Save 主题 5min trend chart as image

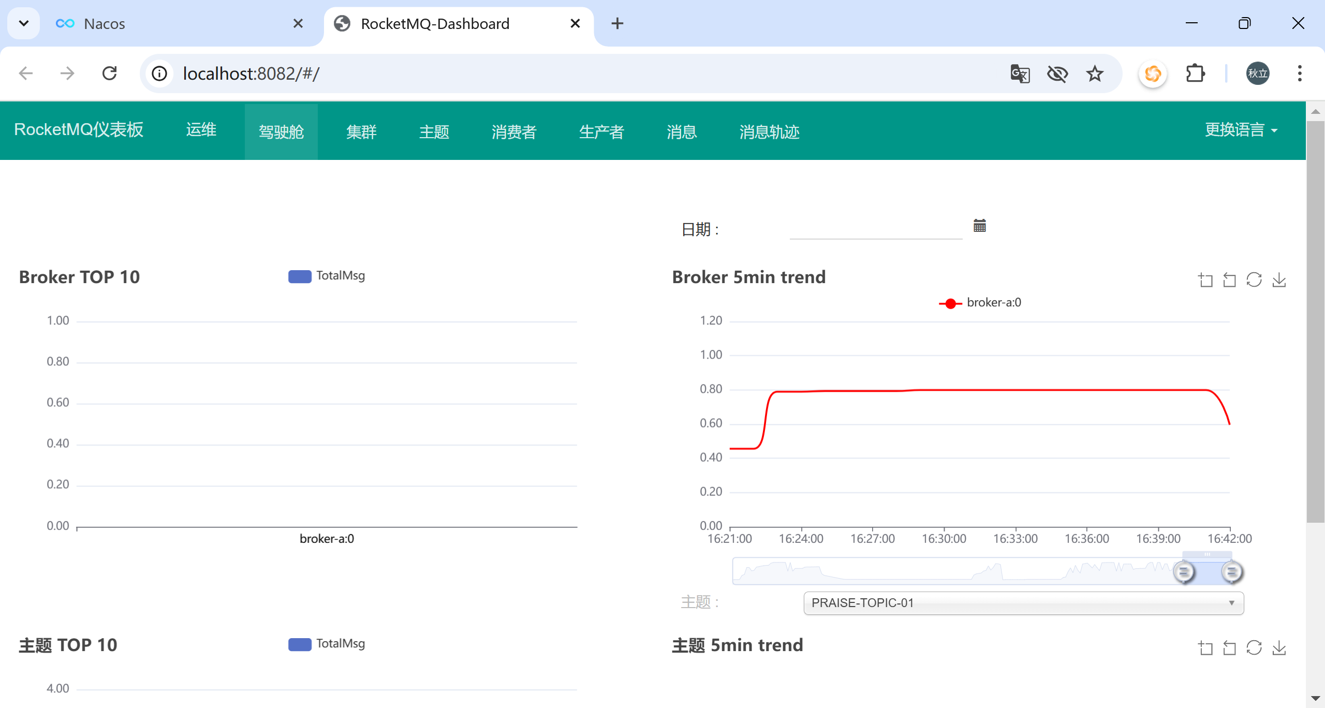point(1279,648)
